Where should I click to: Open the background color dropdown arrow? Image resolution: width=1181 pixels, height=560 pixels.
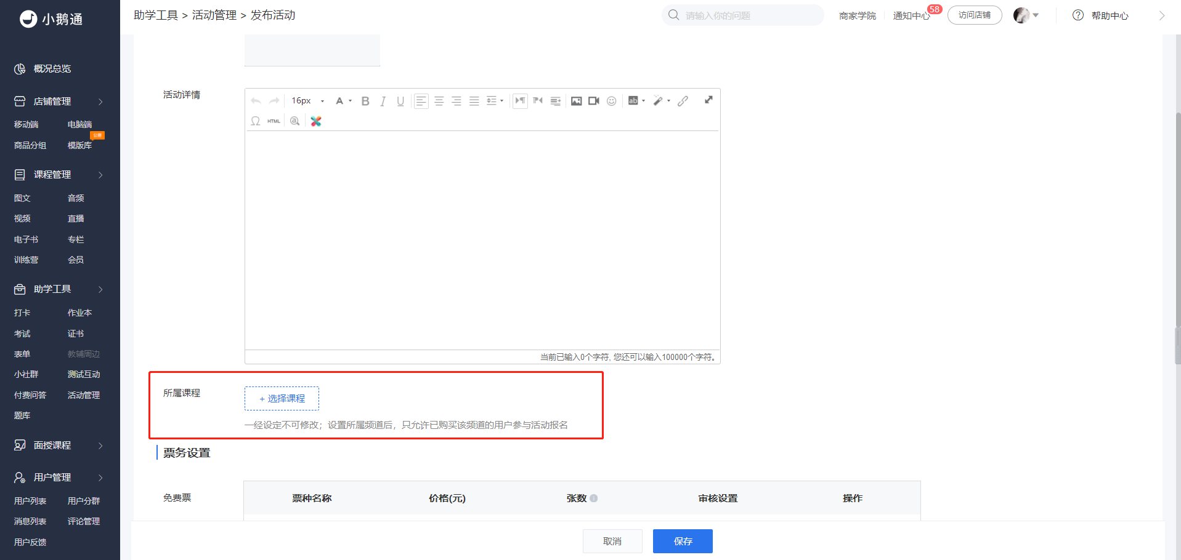click(643, 101)
